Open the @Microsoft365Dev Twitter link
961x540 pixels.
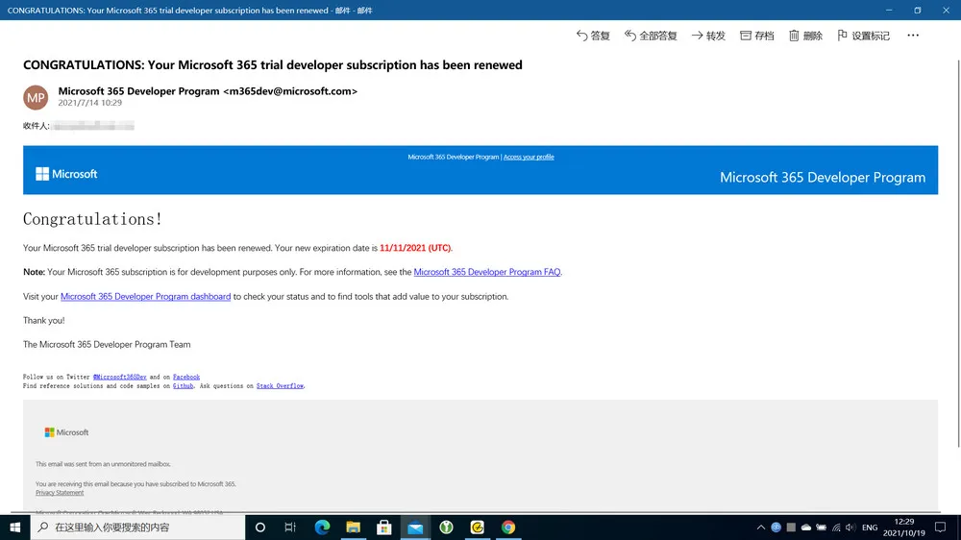tap(119, 378)
